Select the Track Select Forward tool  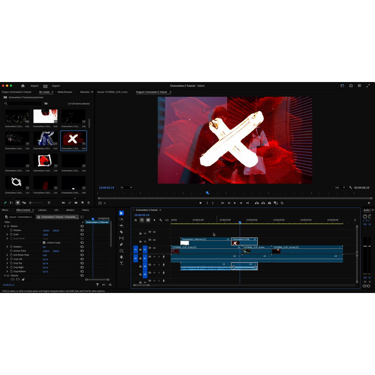pyautogui.click(x=121, y=219)
